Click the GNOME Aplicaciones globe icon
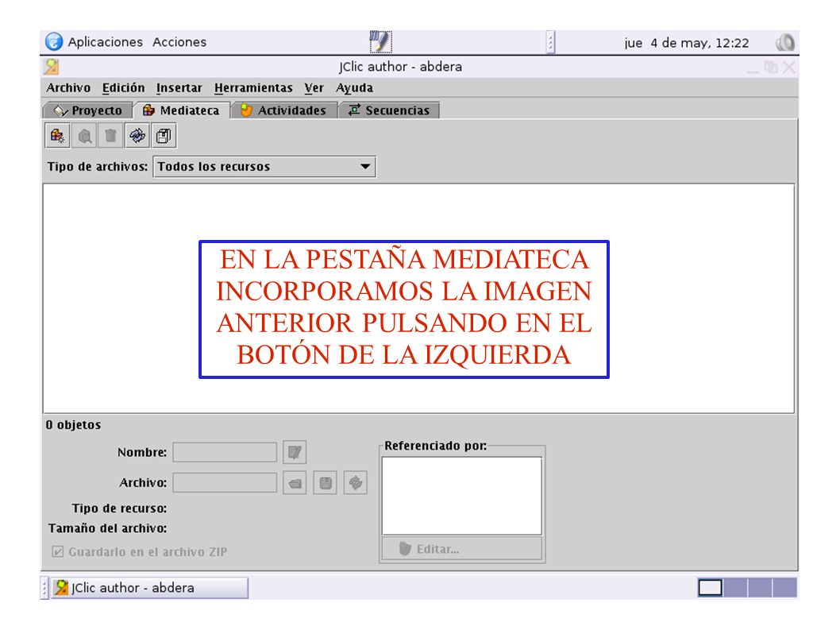The height and width of the screenshot is (630, 840). tap(53, 42)
